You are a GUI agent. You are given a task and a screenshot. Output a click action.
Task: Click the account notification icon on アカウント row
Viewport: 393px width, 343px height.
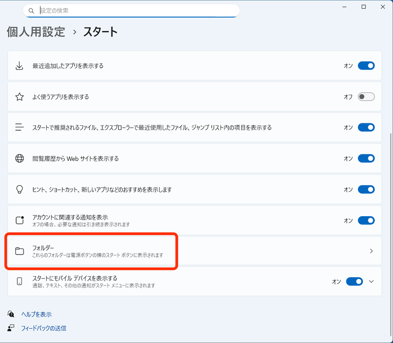19,220
